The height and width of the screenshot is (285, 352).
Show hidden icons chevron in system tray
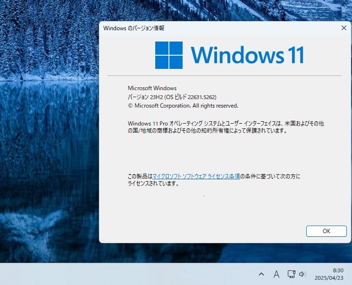(261, 274)
